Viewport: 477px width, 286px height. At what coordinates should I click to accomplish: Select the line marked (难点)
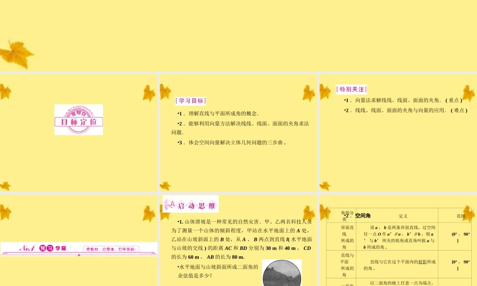point(405,110)
